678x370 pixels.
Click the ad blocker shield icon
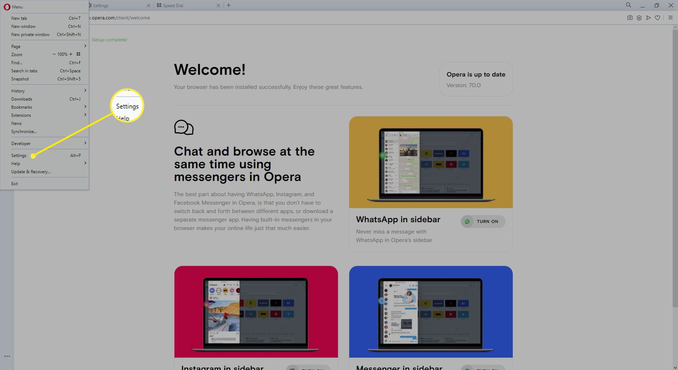(x=639, y=18)
